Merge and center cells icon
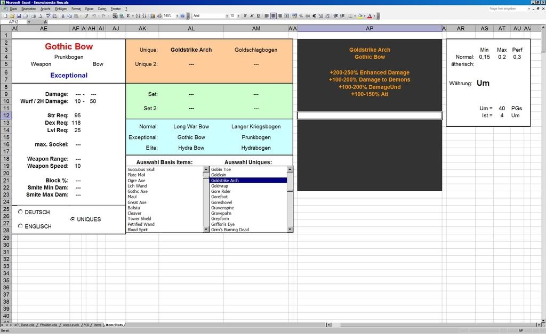 point(286,15)
